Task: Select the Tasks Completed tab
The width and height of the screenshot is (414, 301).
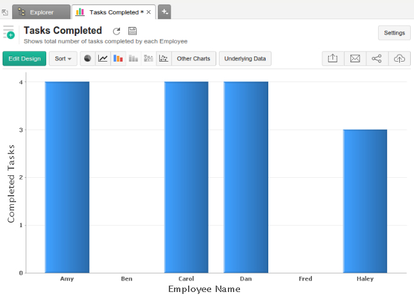Action: pyautogui.click(x=114, y=12)
